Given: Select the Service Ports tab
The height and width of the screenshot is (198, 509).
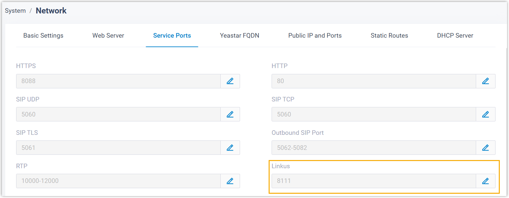Looking at the screenshot, I should pos(172,36).
